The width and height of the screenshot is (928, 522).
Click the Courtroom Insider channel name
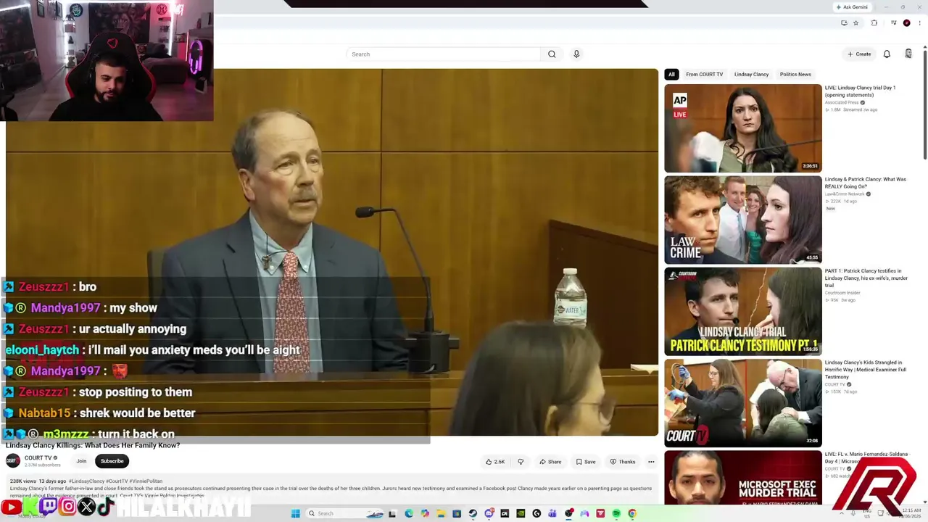coord(843,293)
